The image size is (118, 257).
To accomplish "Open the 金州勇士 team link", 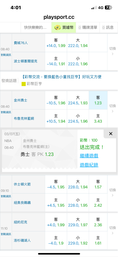I will (20, 100).
